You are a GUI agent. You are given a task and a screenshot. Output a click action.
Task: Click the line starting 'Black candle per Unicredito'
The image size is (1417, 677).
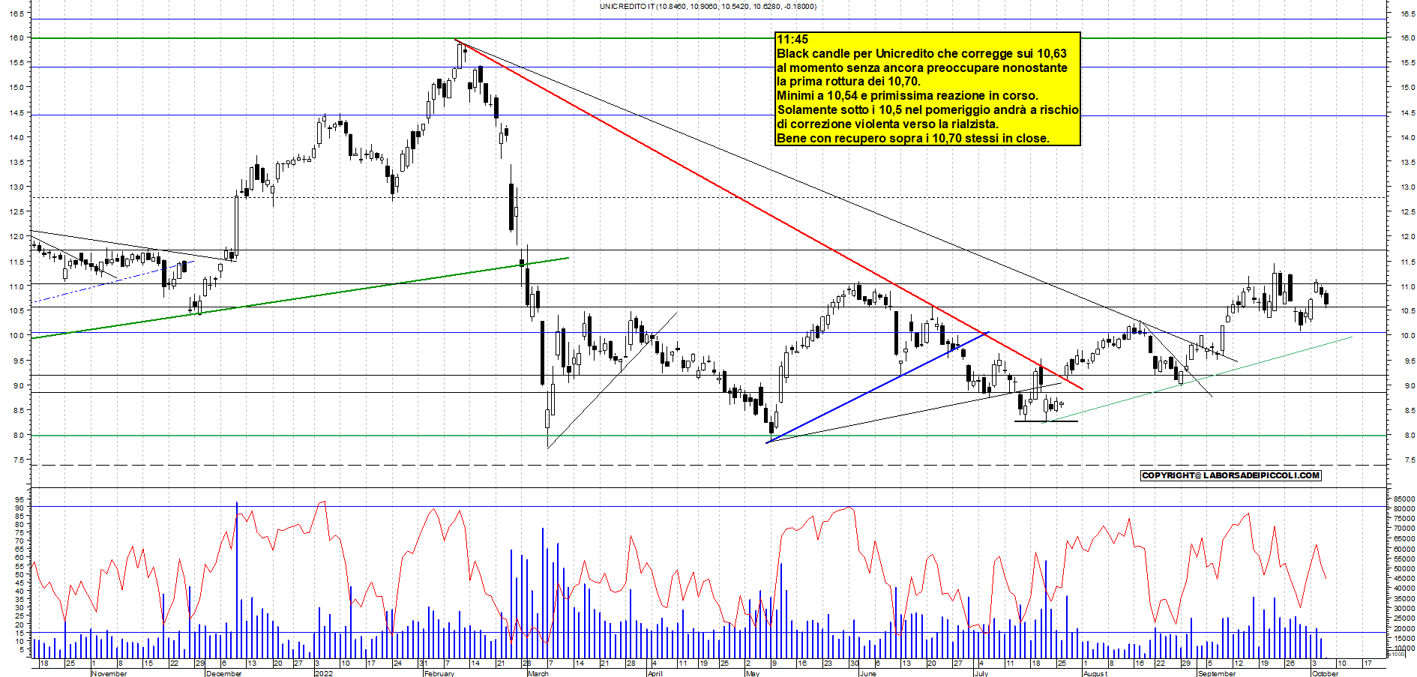click(921, 53)
